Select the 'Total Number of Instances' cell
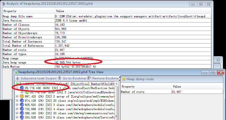This screenshot has width=226, height=120. coord(28,41)
